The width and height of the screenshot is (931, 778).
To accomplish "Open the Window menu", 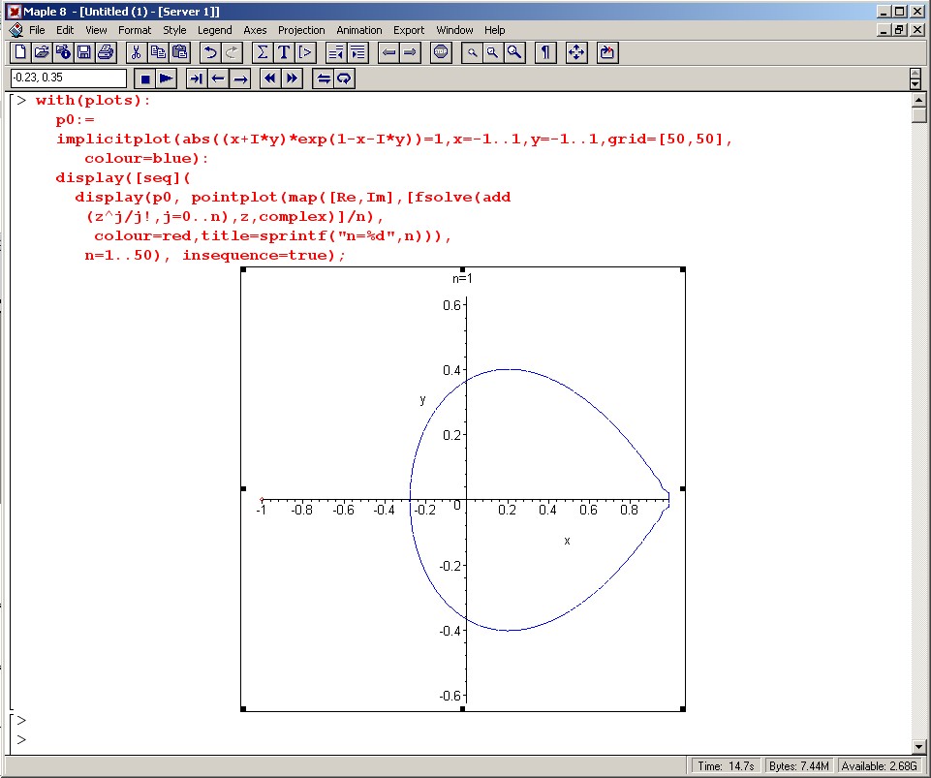I will point(454,30).
